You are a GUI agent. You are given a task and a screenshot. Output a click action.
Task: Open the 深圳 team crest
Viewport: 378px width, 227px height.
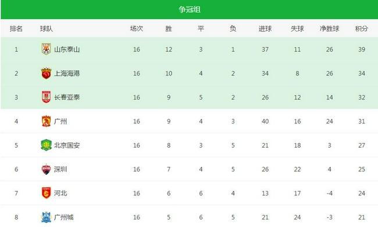46,169
